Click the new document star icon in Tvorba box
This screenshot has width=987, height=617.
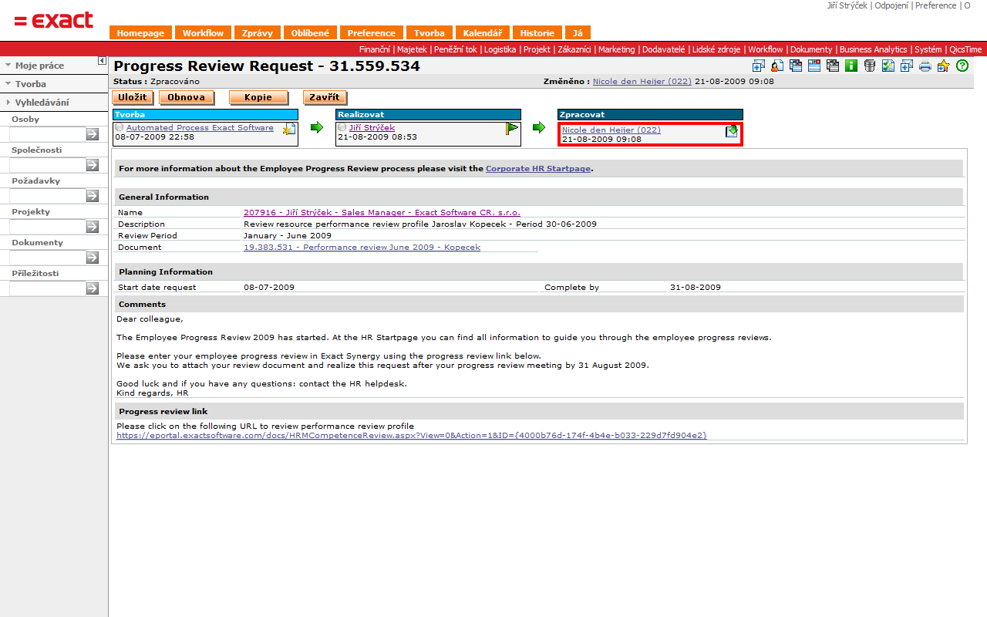point(289,129)
